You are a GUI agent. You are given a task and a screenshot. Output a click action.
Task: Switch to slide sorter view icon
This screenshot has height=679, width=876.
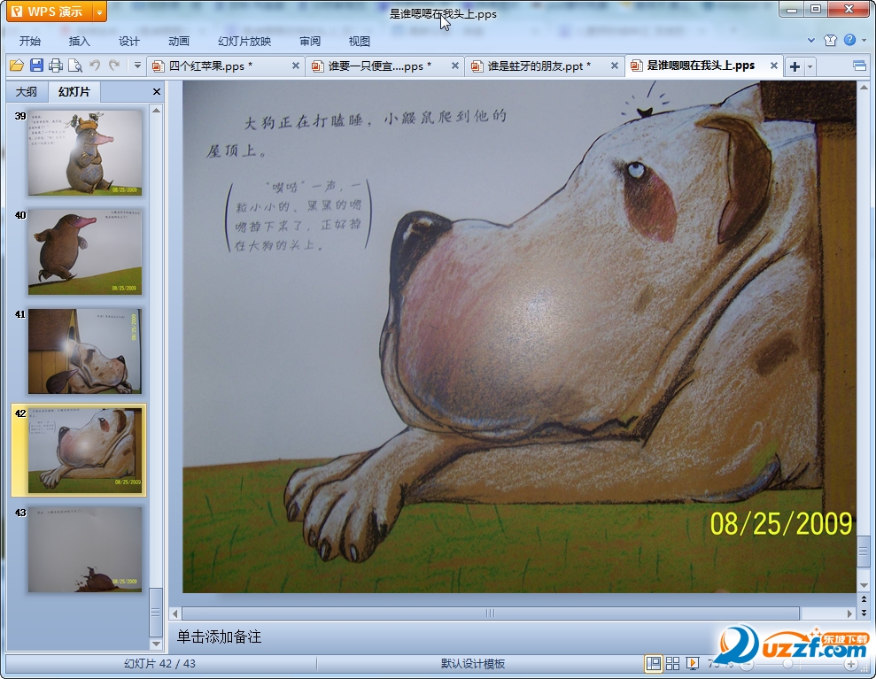672,663
